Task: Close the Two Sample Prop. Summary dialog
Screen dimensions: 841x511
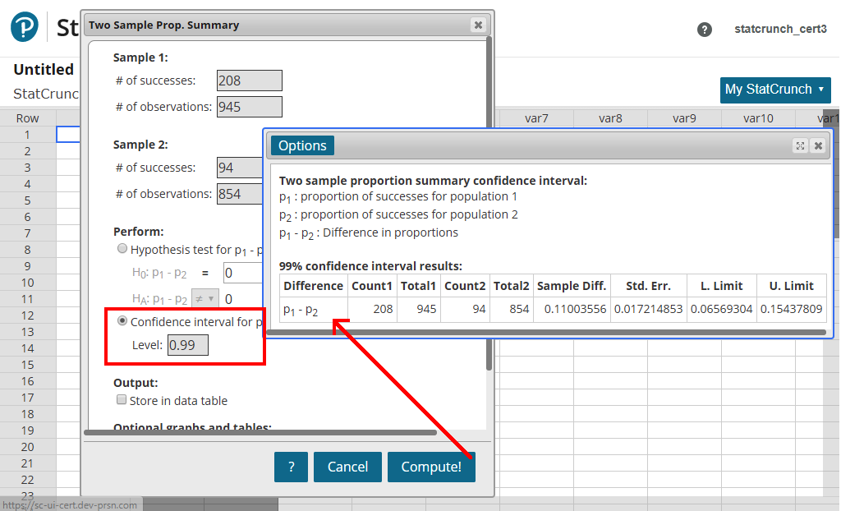Action: (478, 25)
